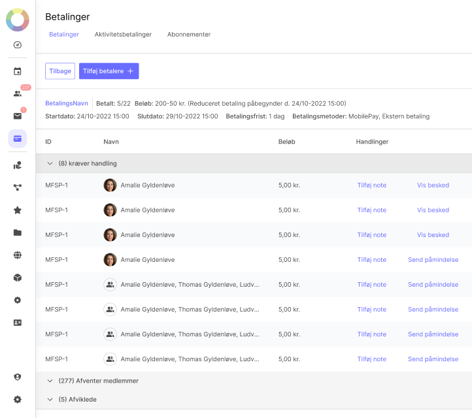The width and height of the screenshot is (472, 418).
Task: Click Send påmindelse in the last row
Action: click(x=433, y=359)
